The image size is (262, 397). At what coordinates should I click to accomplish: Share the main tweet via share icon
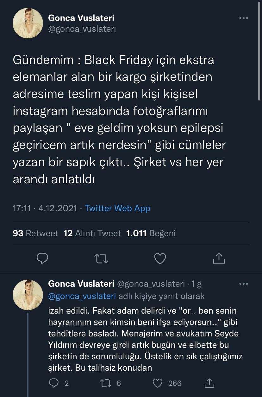tap(219, 258)
